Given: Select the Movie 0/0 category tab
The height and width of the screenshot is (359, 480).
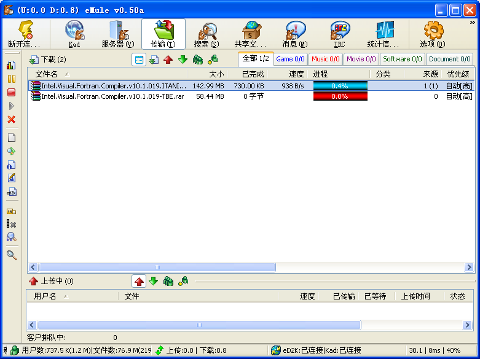Looking at the screenshot, I should pos(361,59).
